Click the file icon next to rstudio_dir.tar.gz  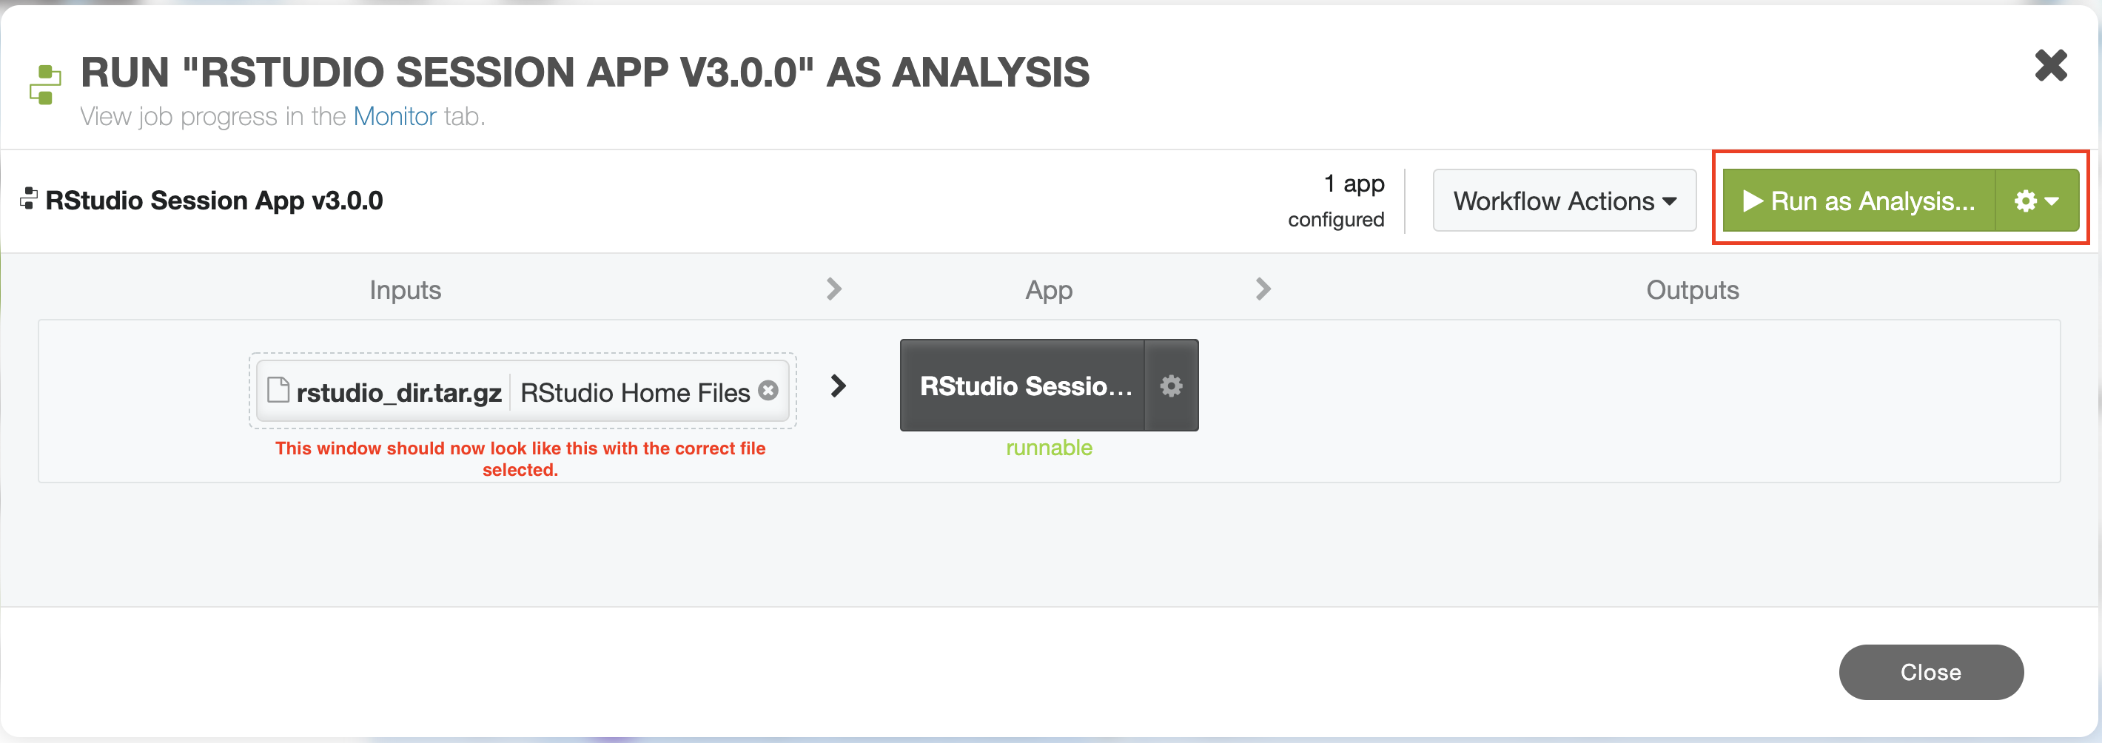[x=278, y=391]
